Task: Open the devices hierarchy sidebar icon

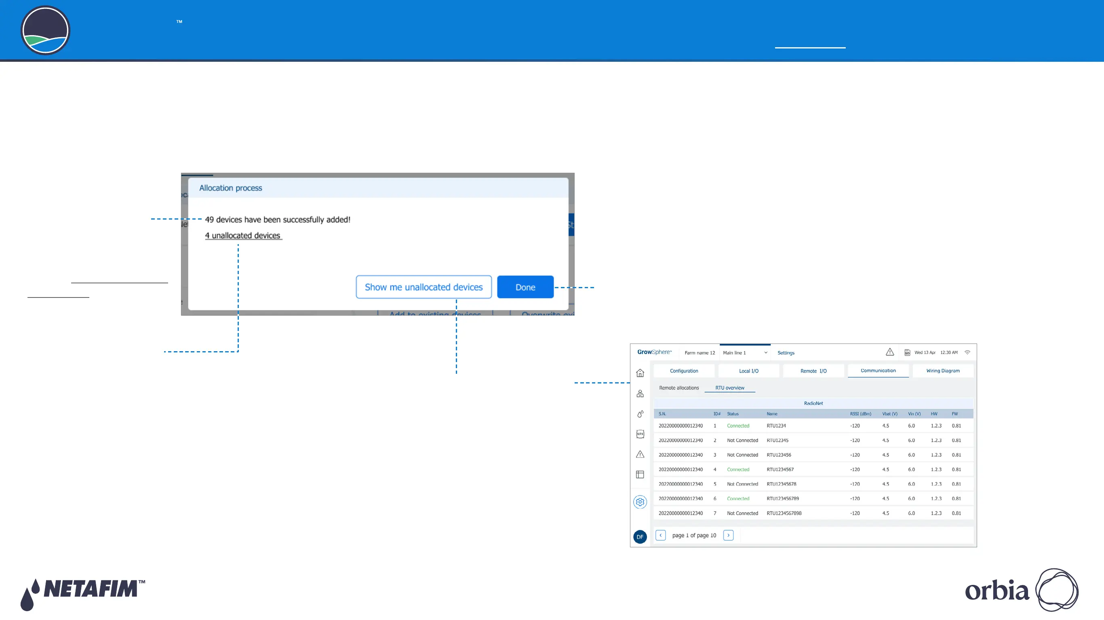Action: [640, 394]
